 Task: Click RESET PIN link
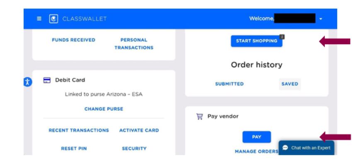(x=74, y=149)
